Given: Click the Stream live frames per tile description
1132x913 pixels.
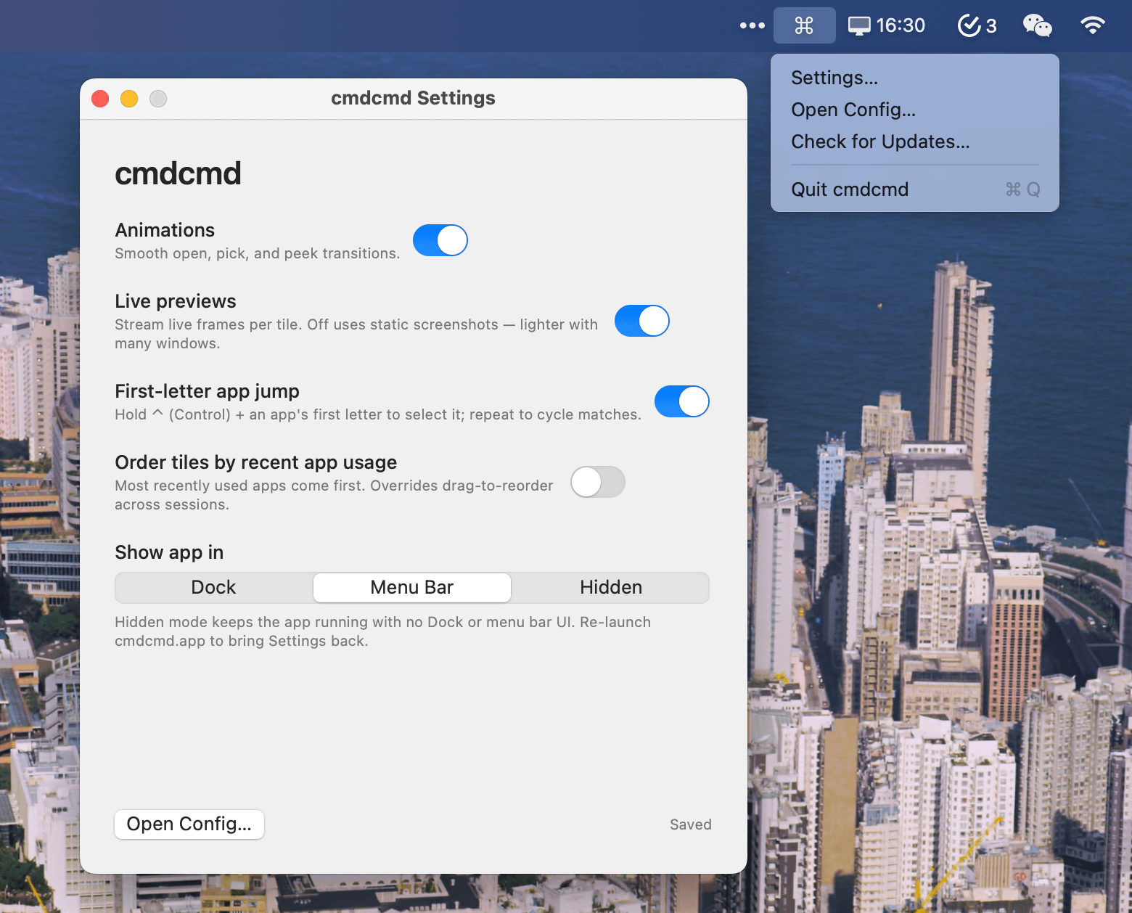Looking at the screenshot, I should 356,334.
